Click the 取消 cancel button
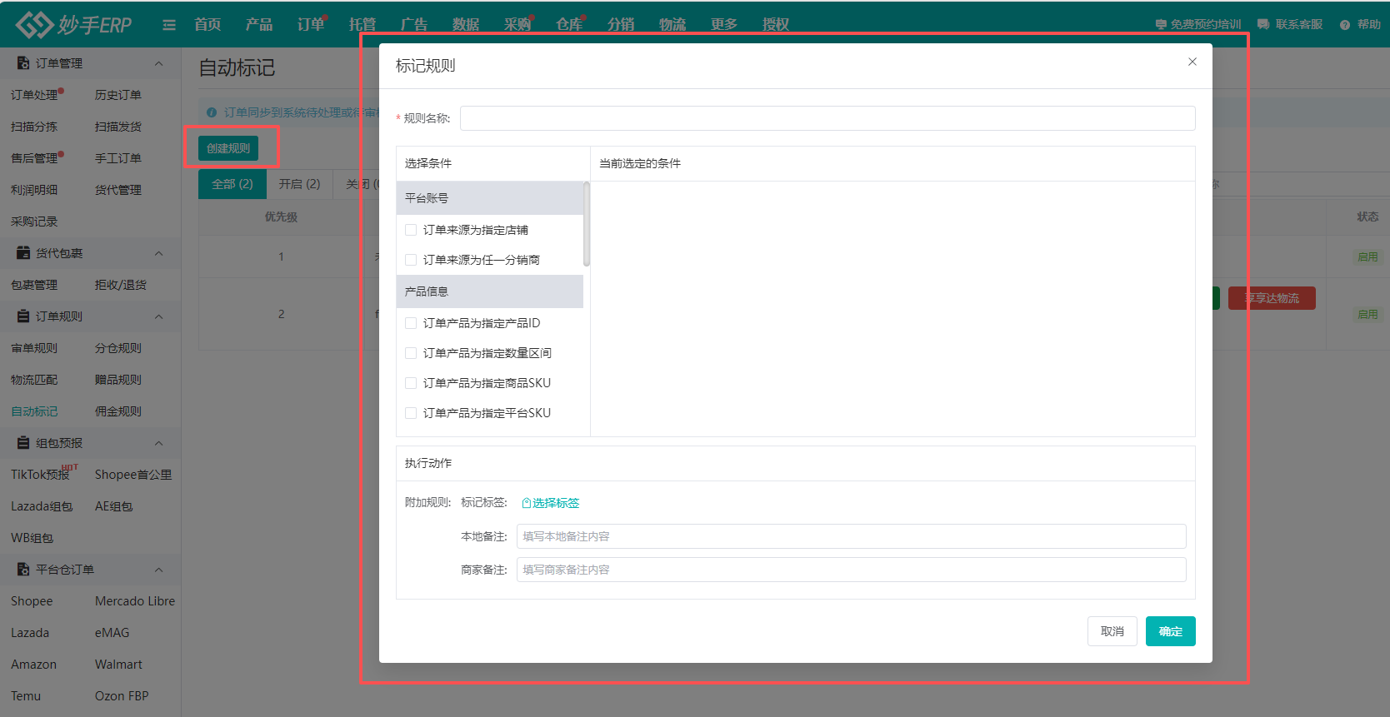 [1112, 631]
